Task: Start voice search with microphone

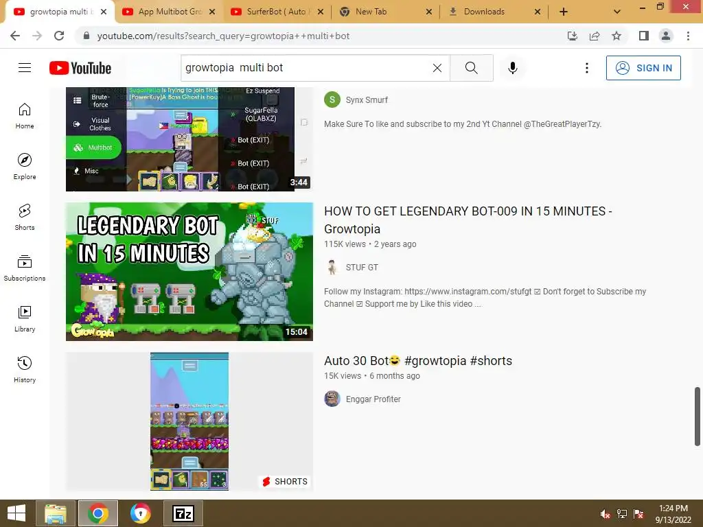Action: click(x=513, y=68)
